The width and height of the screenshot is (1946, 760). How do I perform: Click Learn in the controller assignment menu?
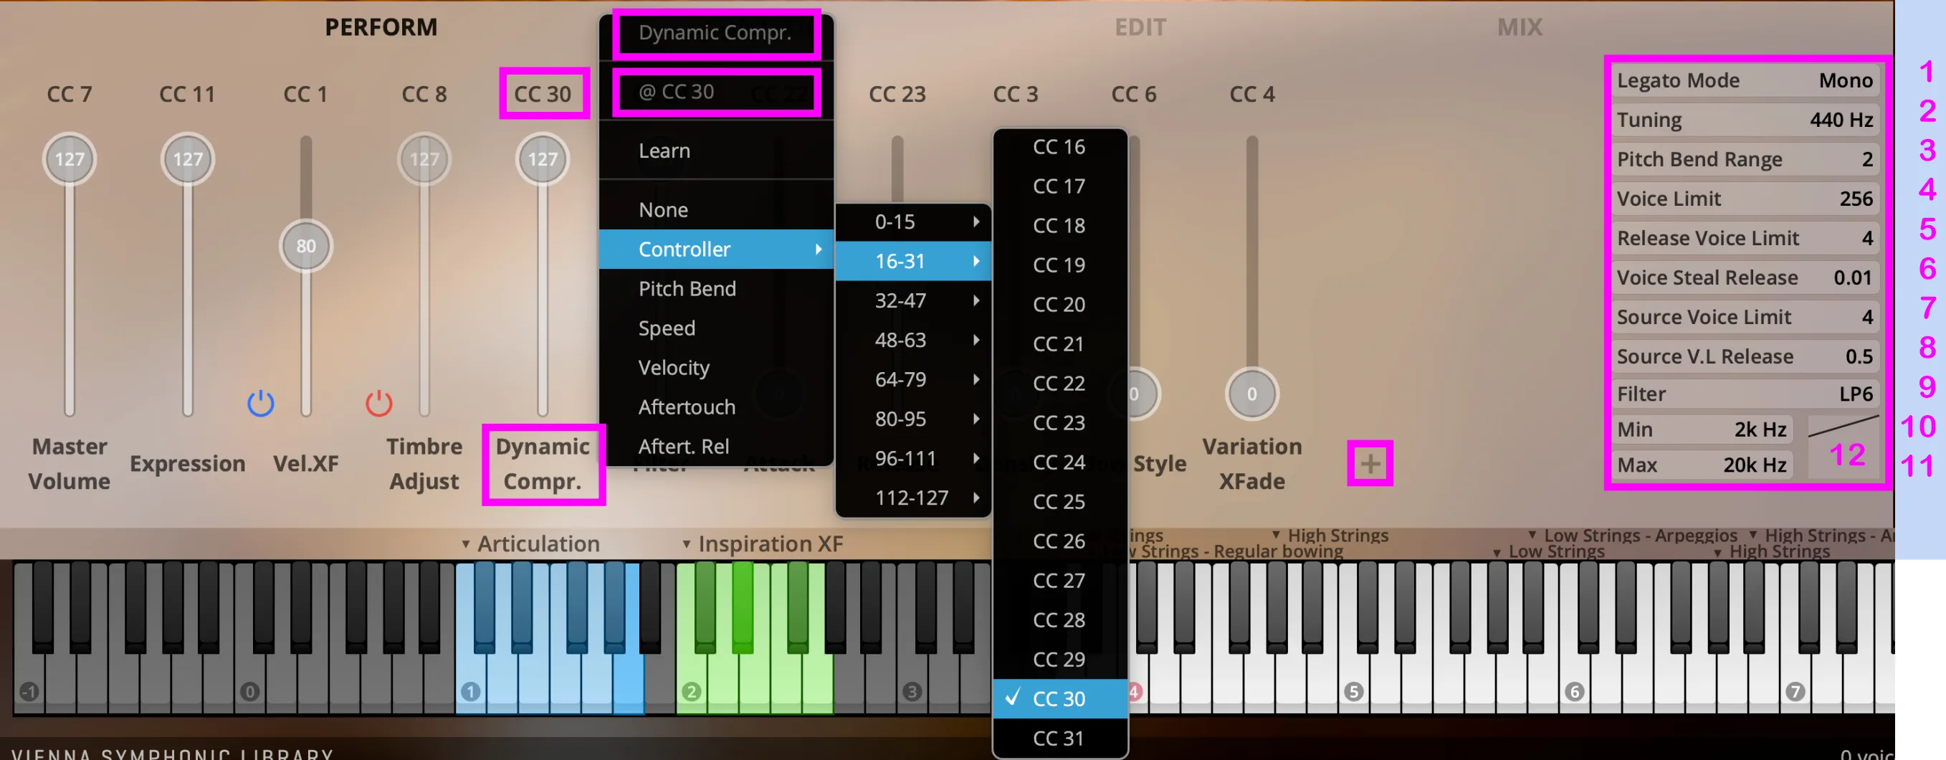pyautogui.click(x=664, y=151)
